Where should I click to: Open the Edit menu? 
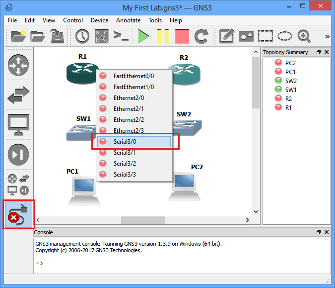coord(30,20)
